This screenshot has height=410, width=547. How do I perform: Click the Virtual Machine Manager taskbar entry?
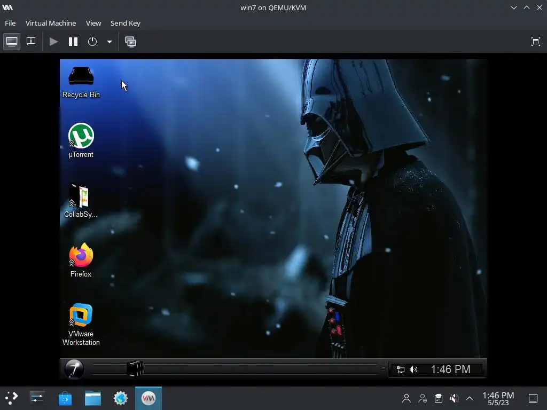point(149,398)
